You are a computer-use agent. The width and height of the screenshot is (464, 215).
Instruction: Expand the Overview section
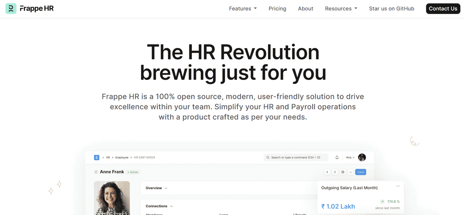tap(156, 188)
